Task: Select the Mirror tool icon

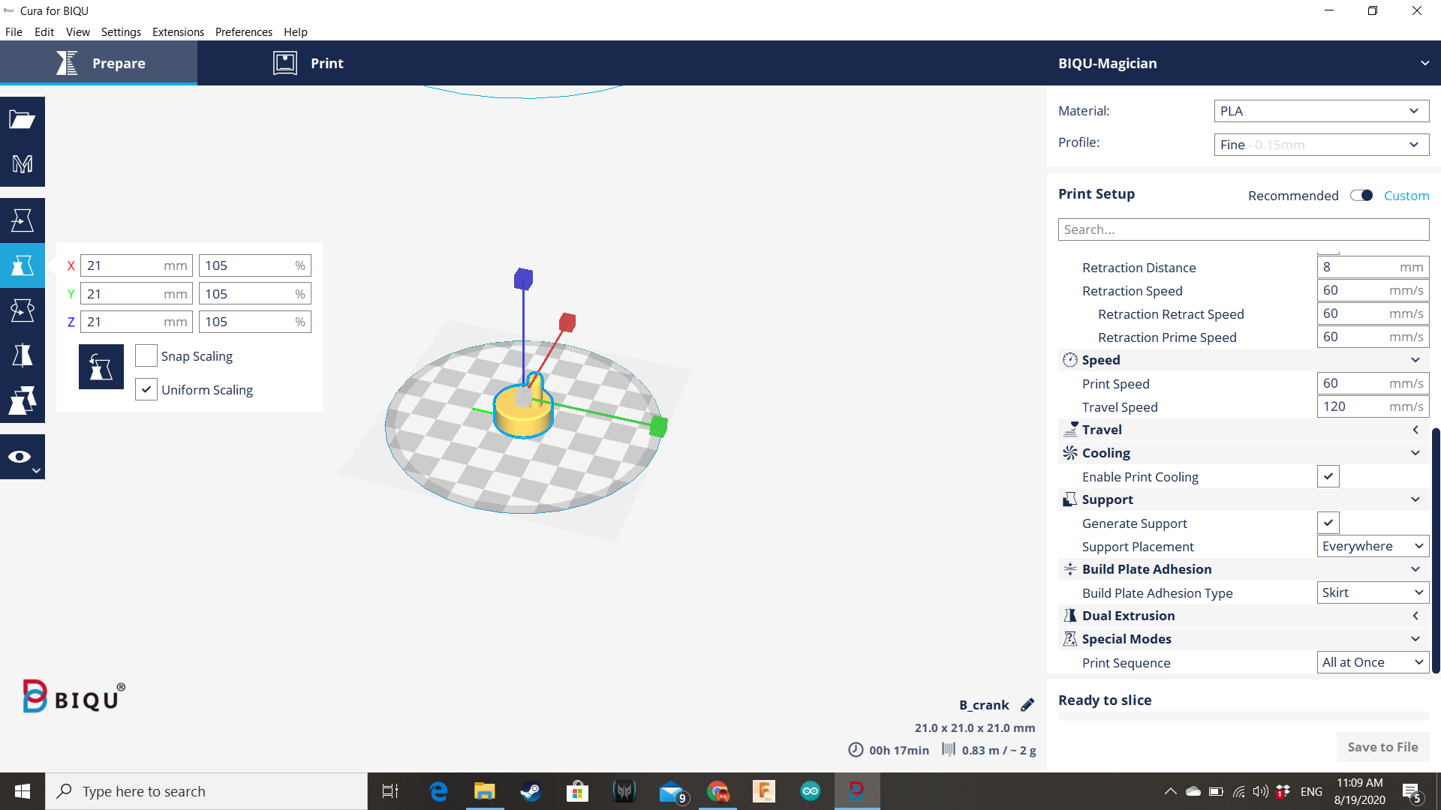Action: pos(22,355)
